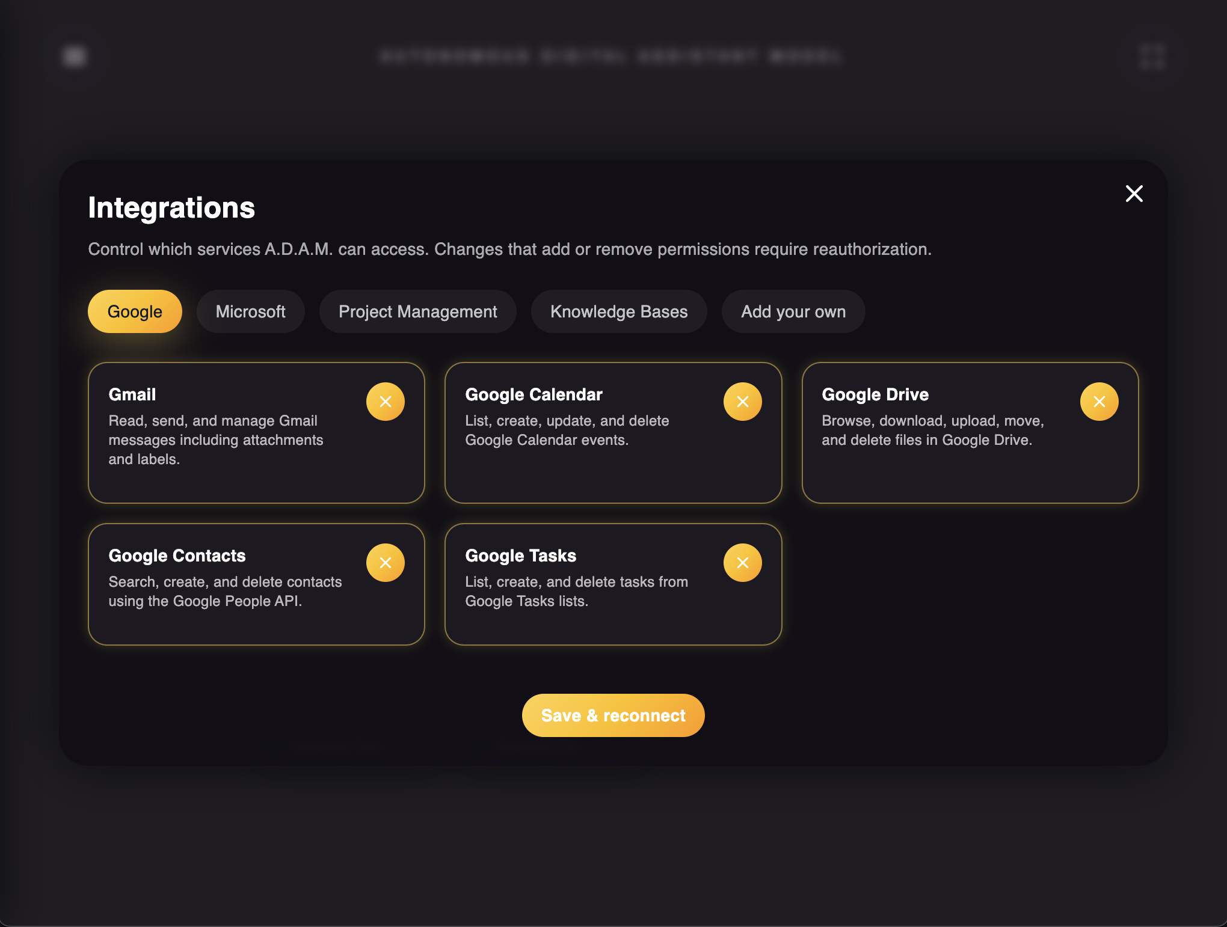Toggle off Gmail message access
This screenshot has width=1227, height=927.
386,401
